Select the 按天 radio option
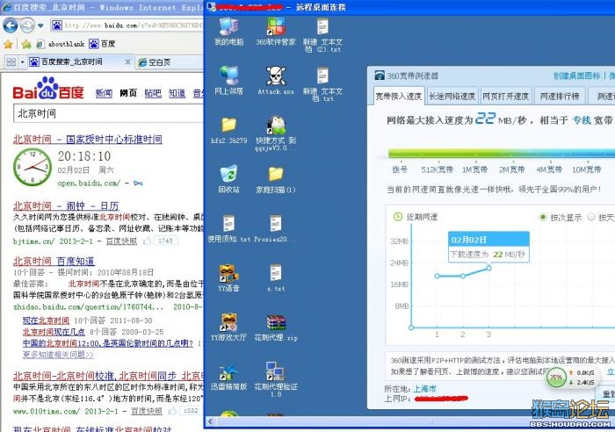This screenshot has height=432, width=615. click(x=591, y=217)
